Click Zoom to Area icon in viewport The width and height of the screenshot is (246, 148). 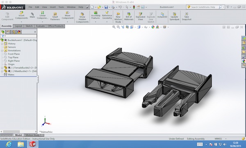[118, 27]
